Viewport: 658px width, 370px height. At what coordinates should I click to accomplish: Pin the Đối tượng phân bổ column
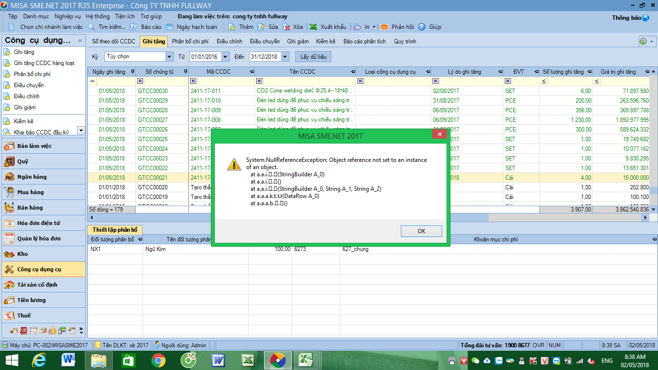140,239
